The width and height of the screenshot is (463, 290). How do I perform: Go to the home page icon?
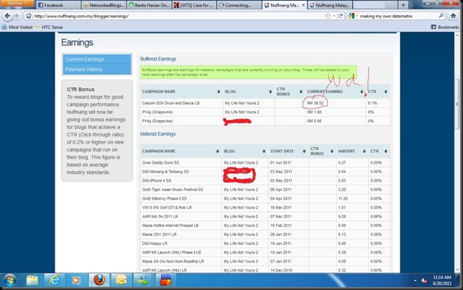click(x=453, y=16)
